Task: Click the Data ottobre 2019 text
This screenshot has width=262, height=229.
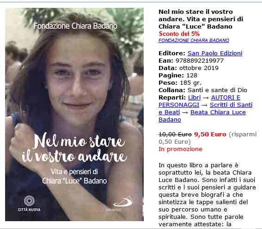Action: tap(189, 68)
